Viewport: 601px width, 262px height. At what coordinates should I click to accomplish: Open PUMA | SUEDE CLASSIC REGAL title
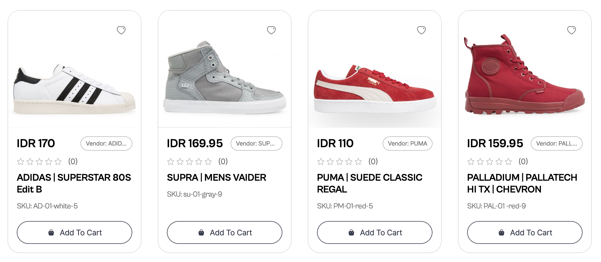click(x=369, y=183)
